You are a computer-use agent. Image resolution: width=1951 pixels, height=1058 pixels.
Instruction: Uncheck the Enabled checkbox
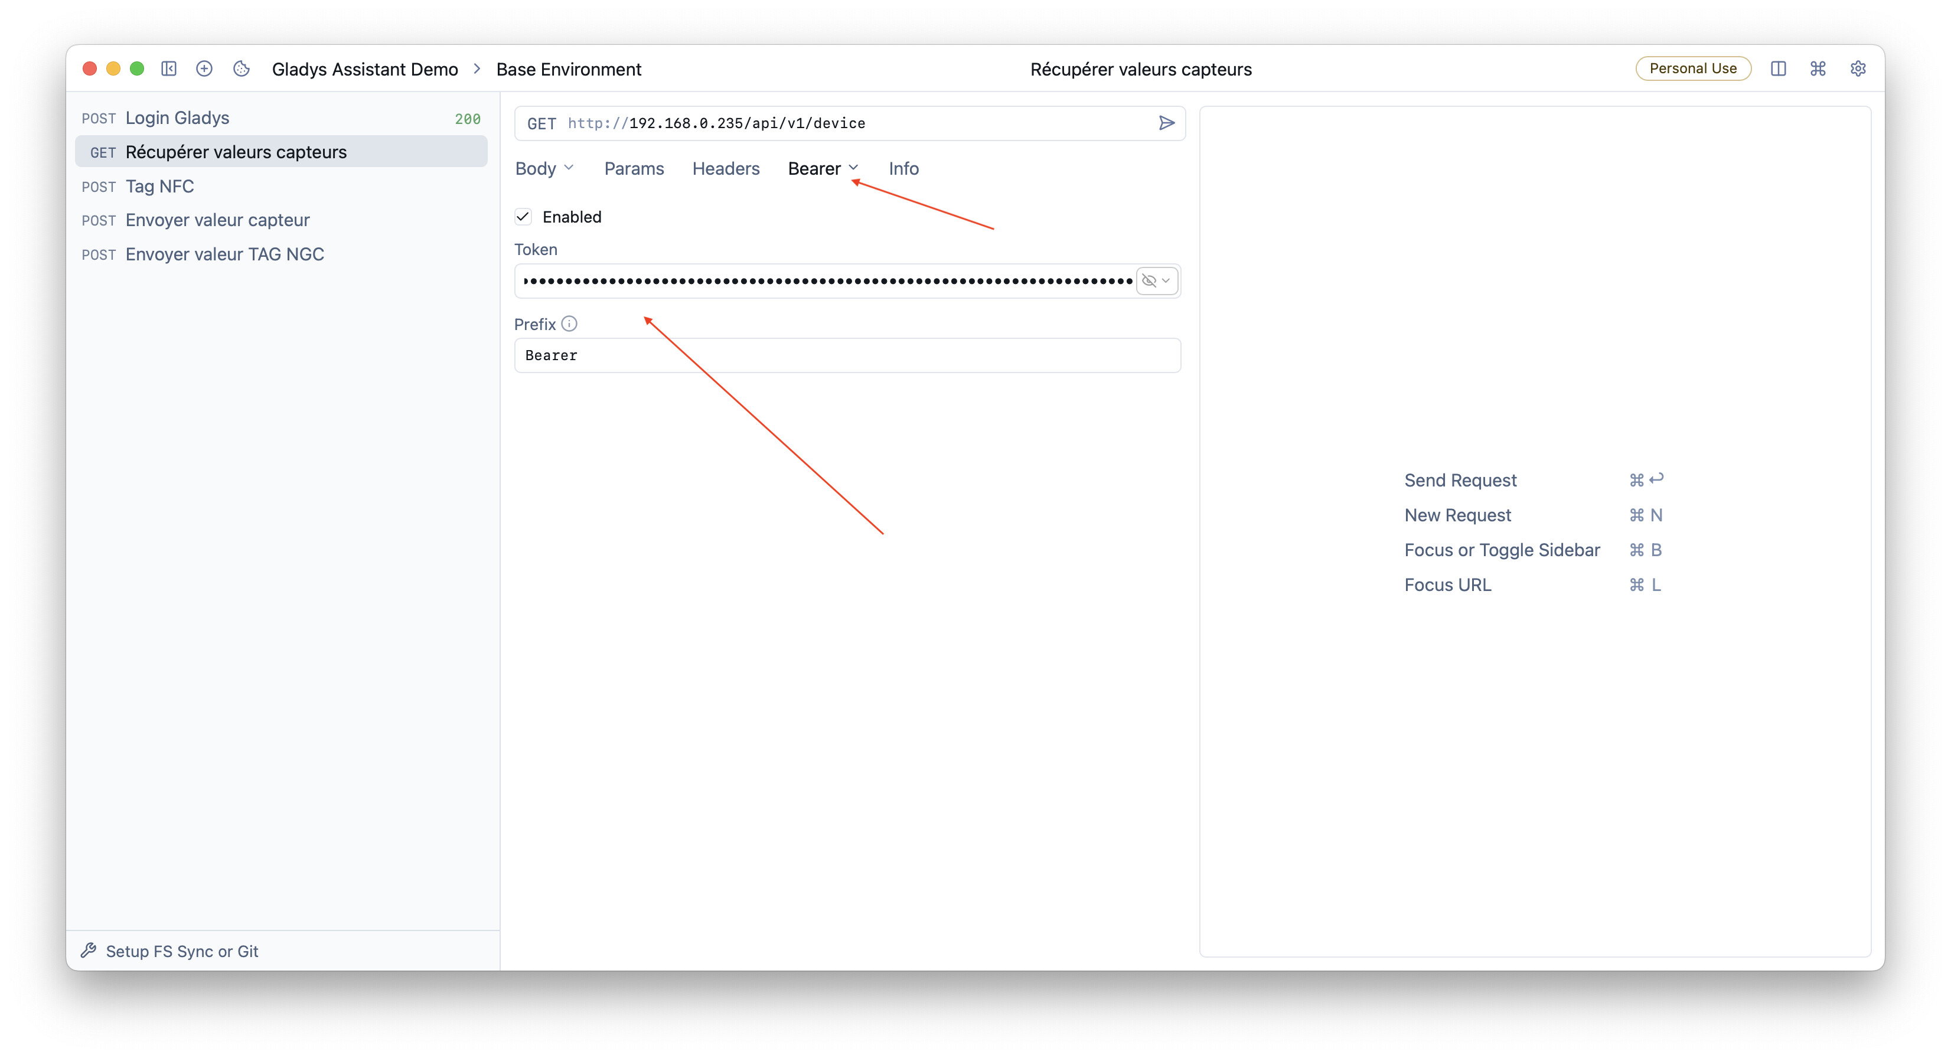523,217
